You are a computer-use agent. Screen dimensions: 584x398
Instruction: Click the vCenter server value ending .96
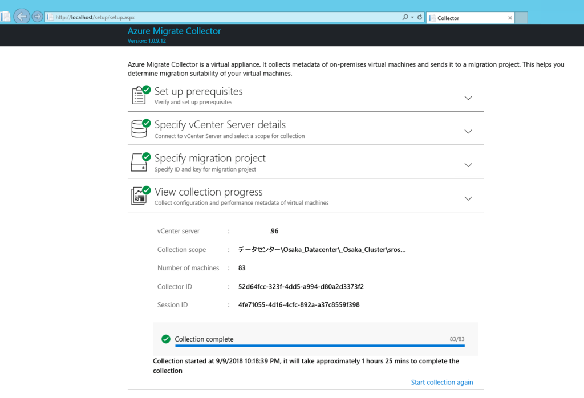(274, 231)
